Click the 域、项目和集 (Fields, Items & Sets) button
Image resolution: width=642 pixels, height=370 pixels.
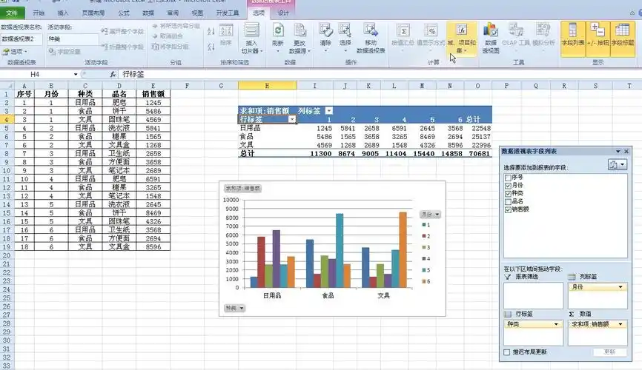click(x=461, y=39)
